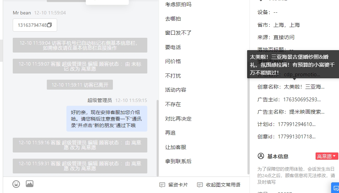This screenshot has height=193, width=339.
Task: Click the 基本信息 section heading
Action: 278,156
